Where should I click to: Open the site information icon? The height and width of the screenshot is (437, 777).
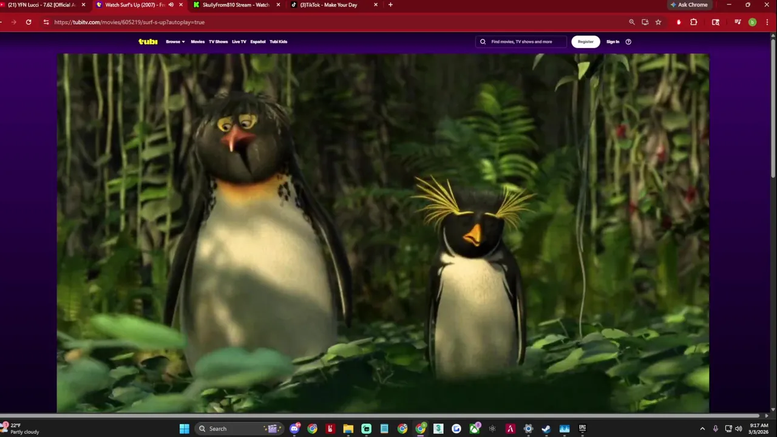(x=46, y=22)
